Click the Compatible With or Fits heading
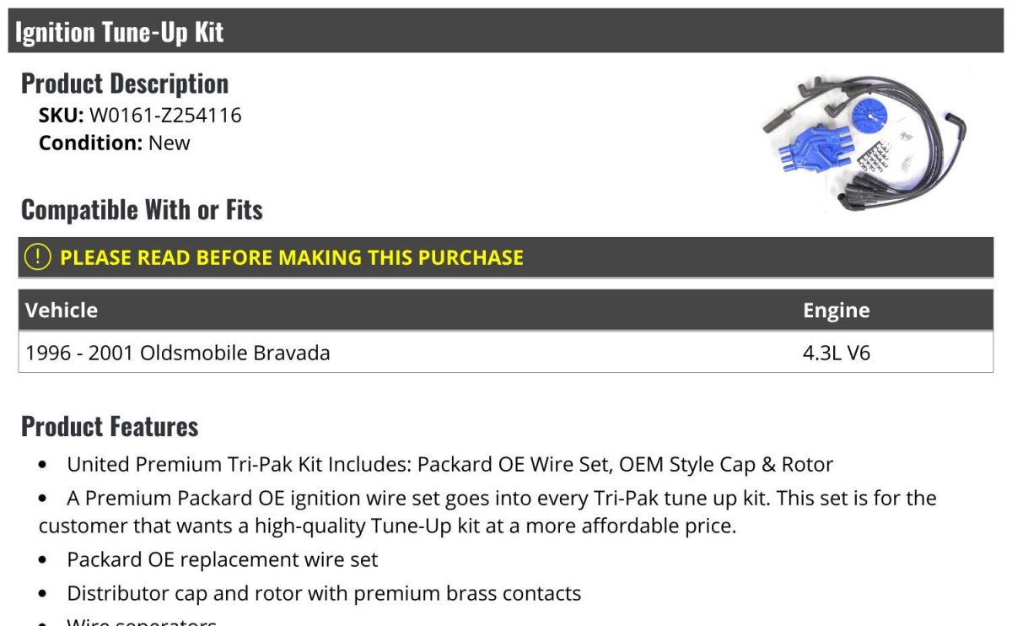Screen dimensions: 1012x626 pyautogui.click(x=142, y=209)
